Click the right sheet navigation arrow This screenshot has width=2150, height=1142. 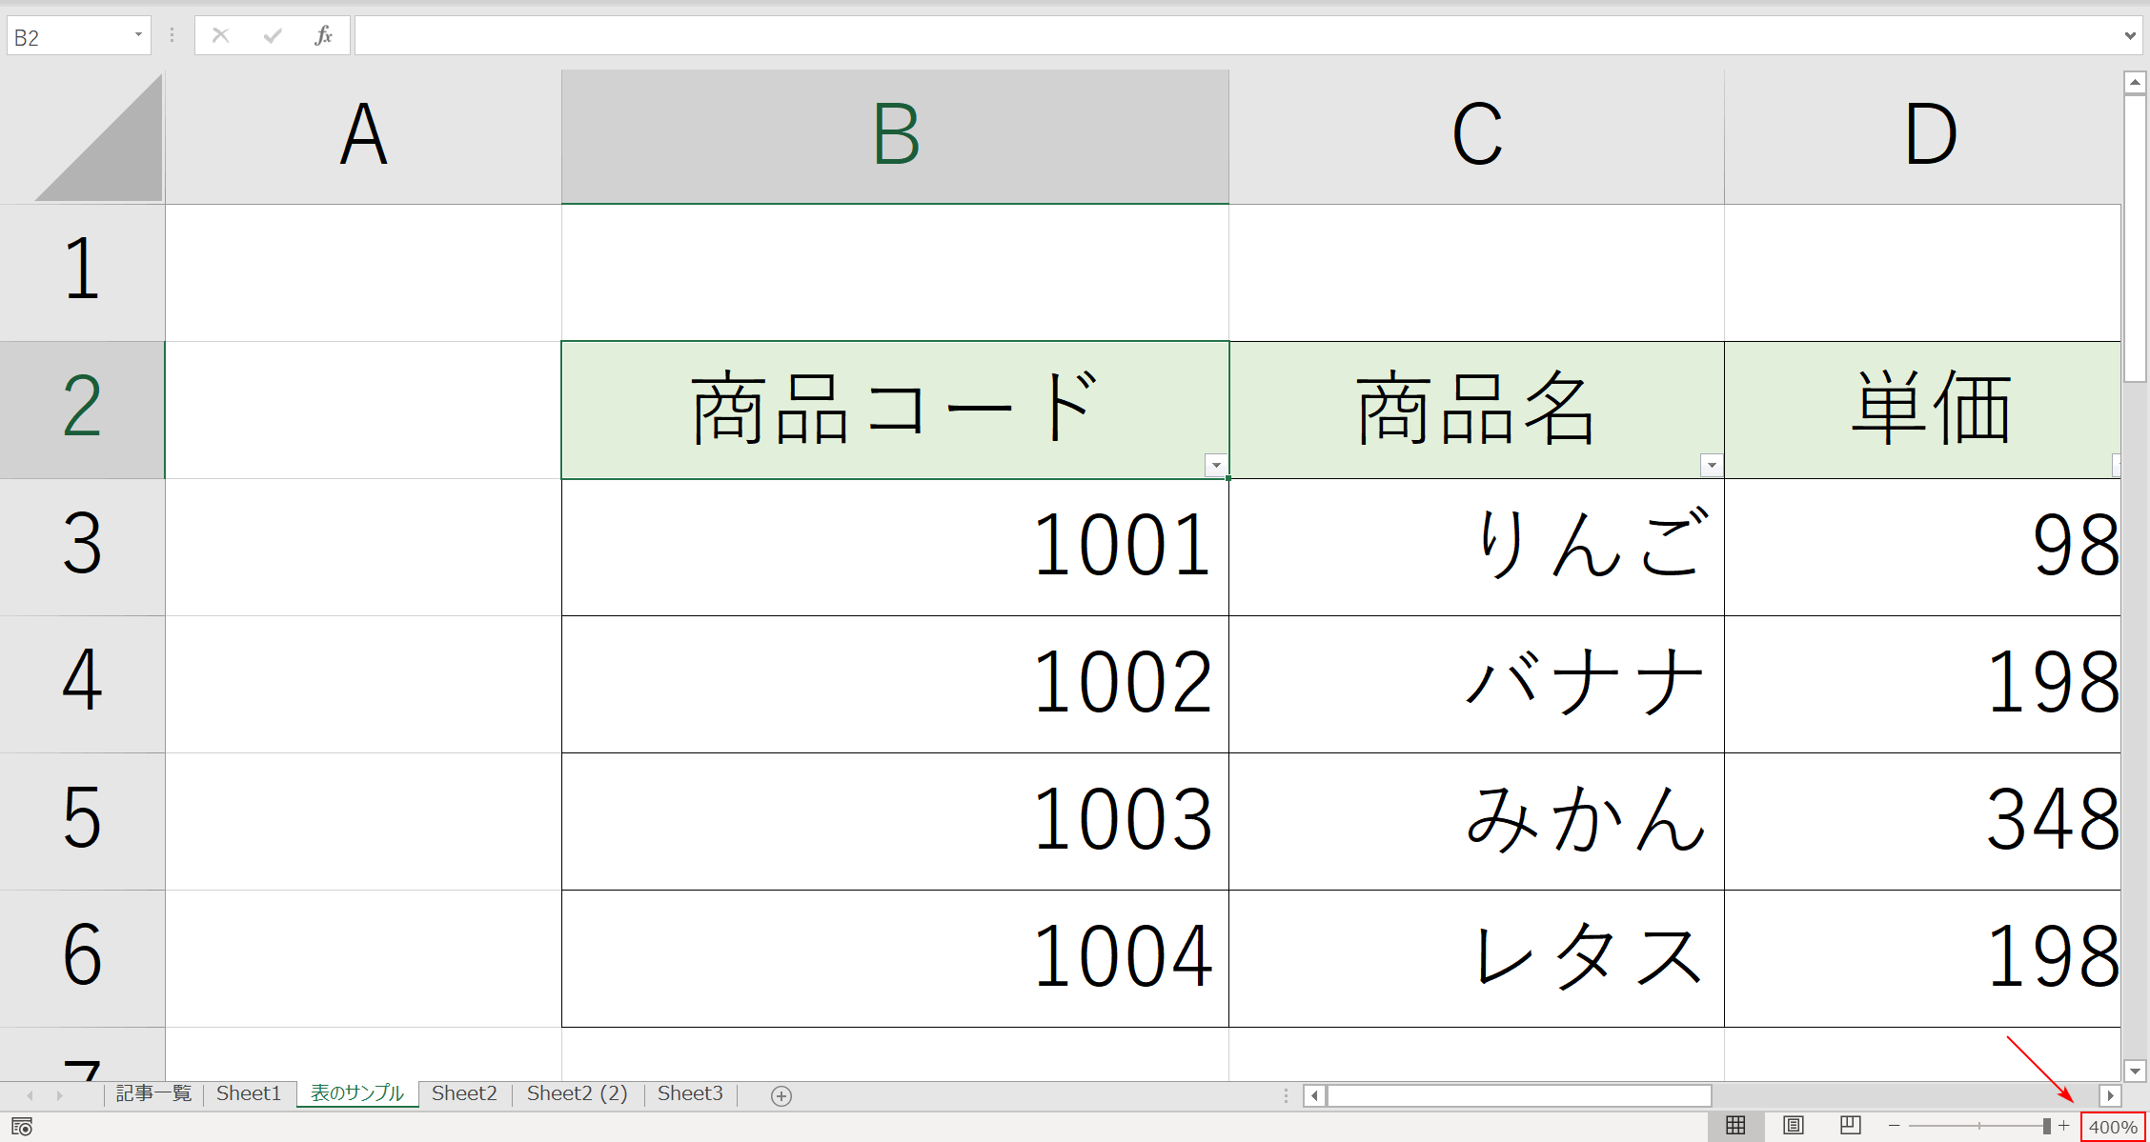coord(2112,1095)
